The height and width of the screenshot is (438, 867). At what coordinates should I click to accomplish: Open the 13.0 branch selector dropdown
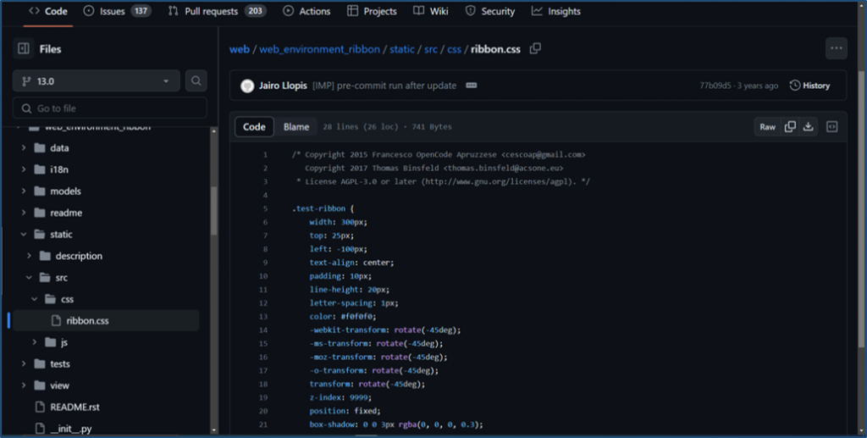[97, 81]
